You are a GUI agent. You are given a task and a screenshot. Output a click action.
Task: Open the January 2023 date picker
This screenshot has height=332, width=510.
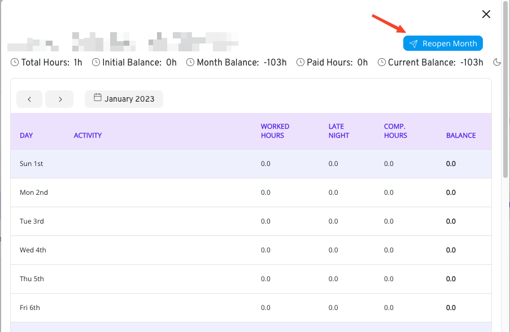coord(124,99)
